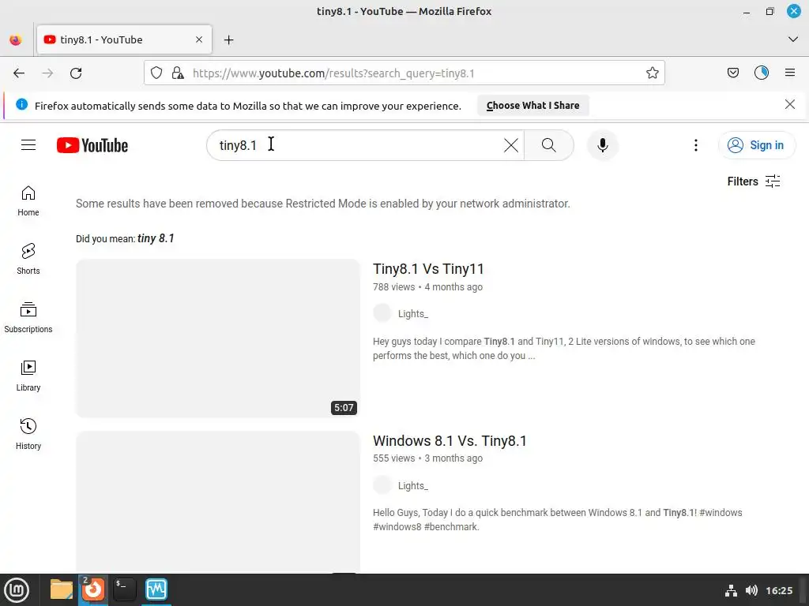The image size is (809, 606).
Task: Open the Windows 8.1 Vs. Tiny8.1 title
Action: click(450, 441)
